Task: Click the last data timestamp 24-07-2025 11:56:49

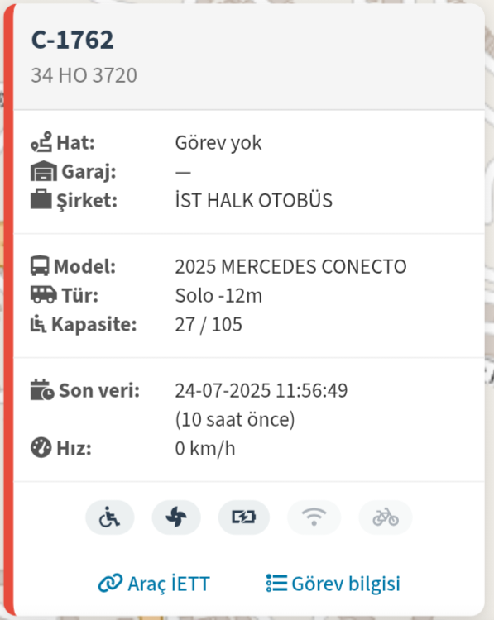Action: point(261,391)
